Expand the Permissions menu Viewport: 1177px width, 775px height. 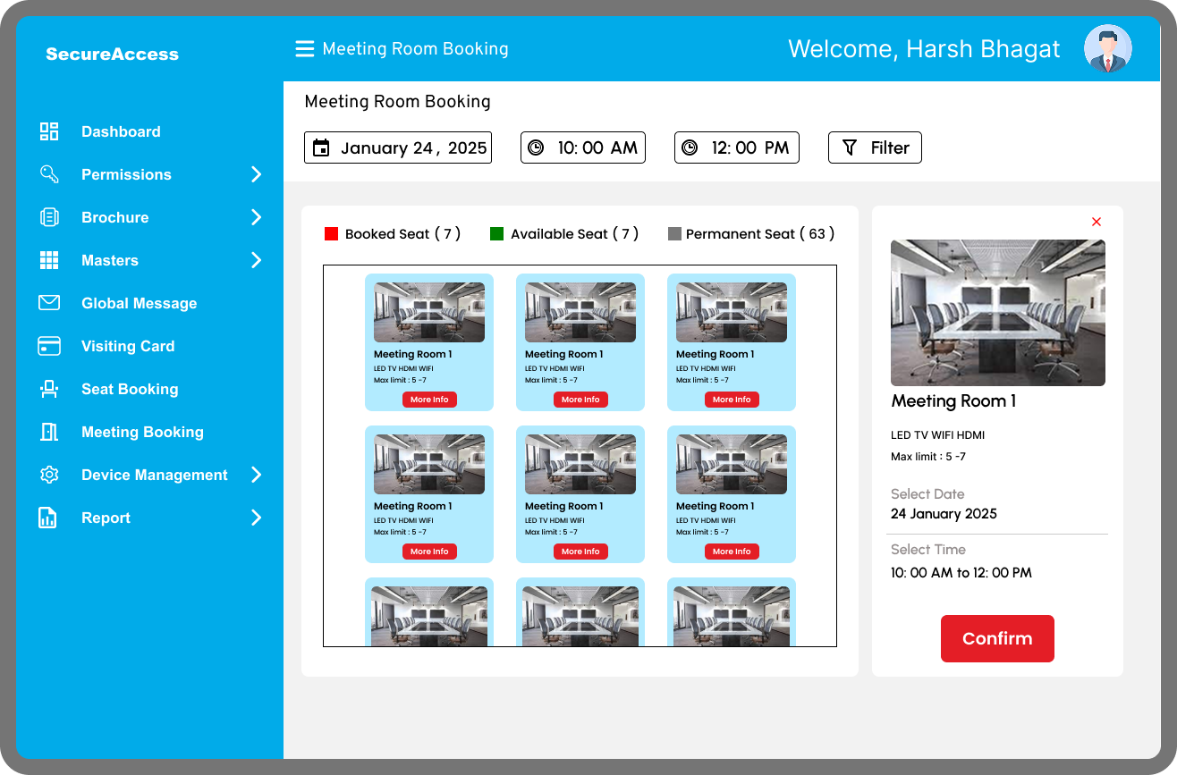pos(257,174)
